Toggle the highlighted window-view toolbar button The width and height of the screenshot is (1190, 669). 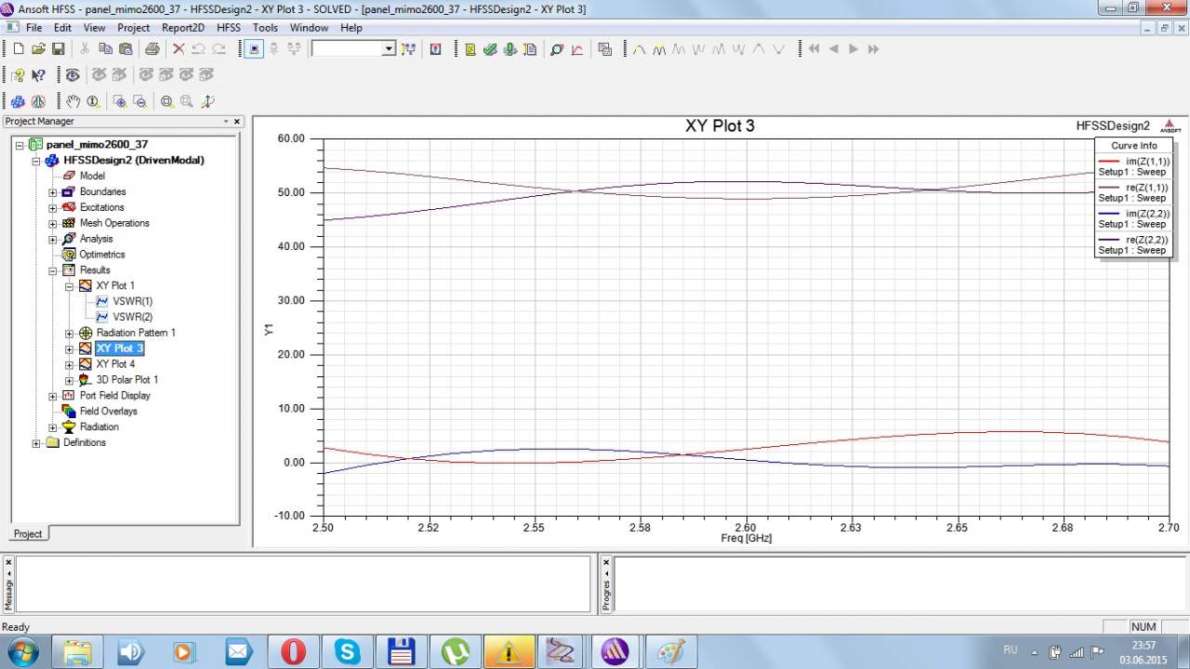pos(255,49)
